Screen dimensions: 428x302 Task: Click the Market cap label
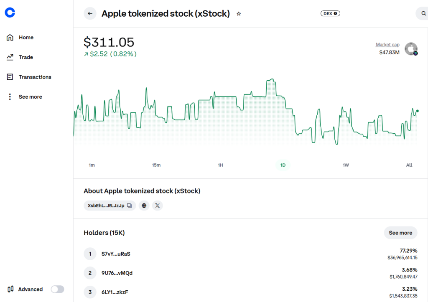tap(387, 44)
